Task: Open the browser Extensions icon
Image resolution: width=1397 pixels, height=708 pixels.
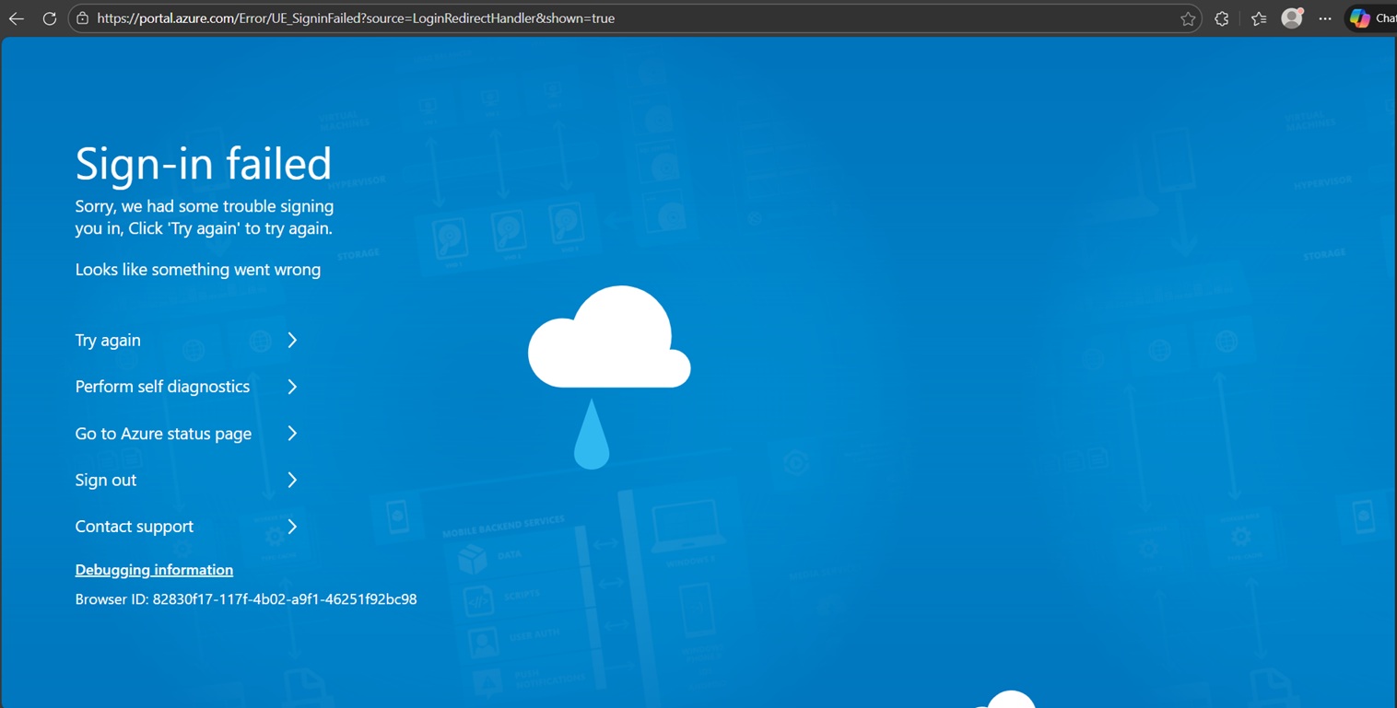Action: pos(1222,18)
